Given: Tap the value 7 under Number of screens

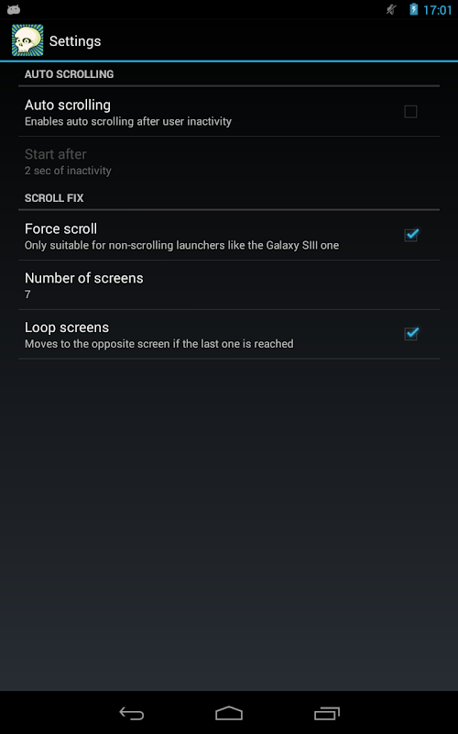Looking at the screenshot, I should tap(27, 295).
